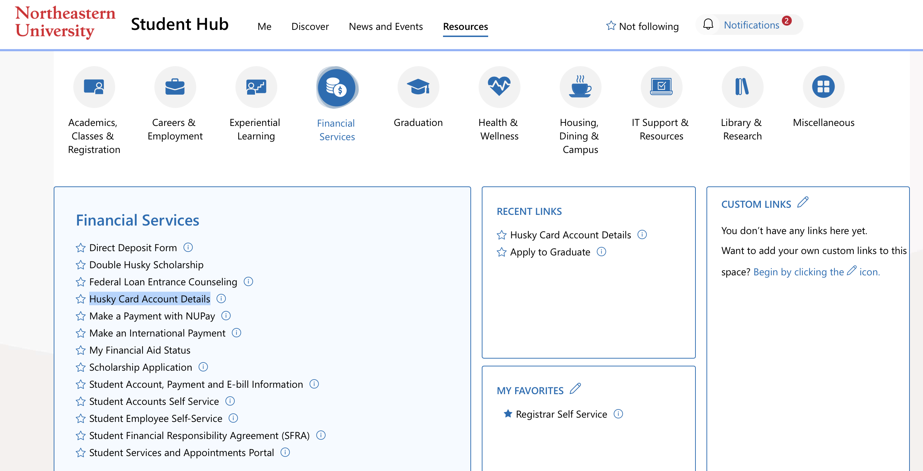This screenshot has width=923, height=471.
Task: Show info for SFRA agreement link
Action: tap(321, 435)
